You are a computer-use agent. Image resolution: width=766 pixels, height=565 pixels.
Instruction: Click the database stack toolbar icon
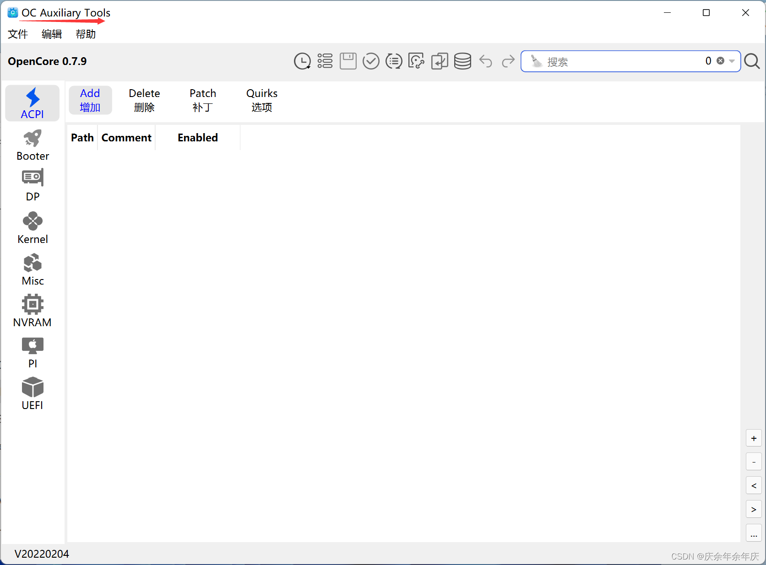462,61
